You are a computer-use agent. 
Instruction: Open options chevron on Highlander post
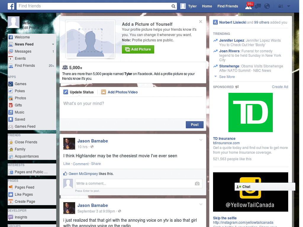[201, 140]
